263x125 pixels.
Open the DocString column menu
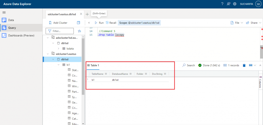point(165,74)
